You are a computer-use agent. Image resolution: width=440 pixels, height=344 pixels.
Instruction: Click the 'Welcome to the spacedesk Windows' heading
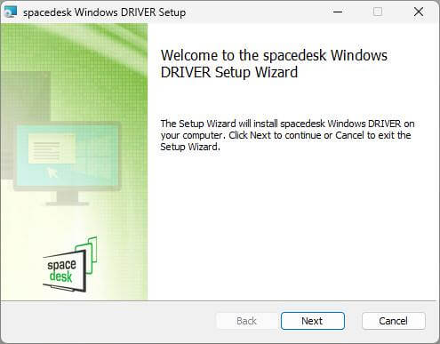point(274,55)
